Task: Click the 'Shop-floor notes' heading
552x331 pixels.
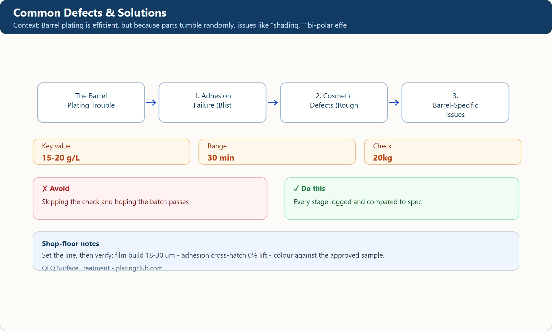Action: point(70,244)
